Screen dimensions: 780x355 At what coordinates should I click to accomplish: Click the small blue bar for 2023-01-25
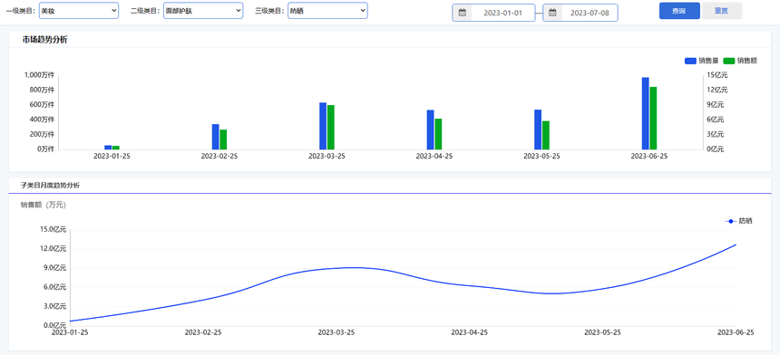point(108,148)
